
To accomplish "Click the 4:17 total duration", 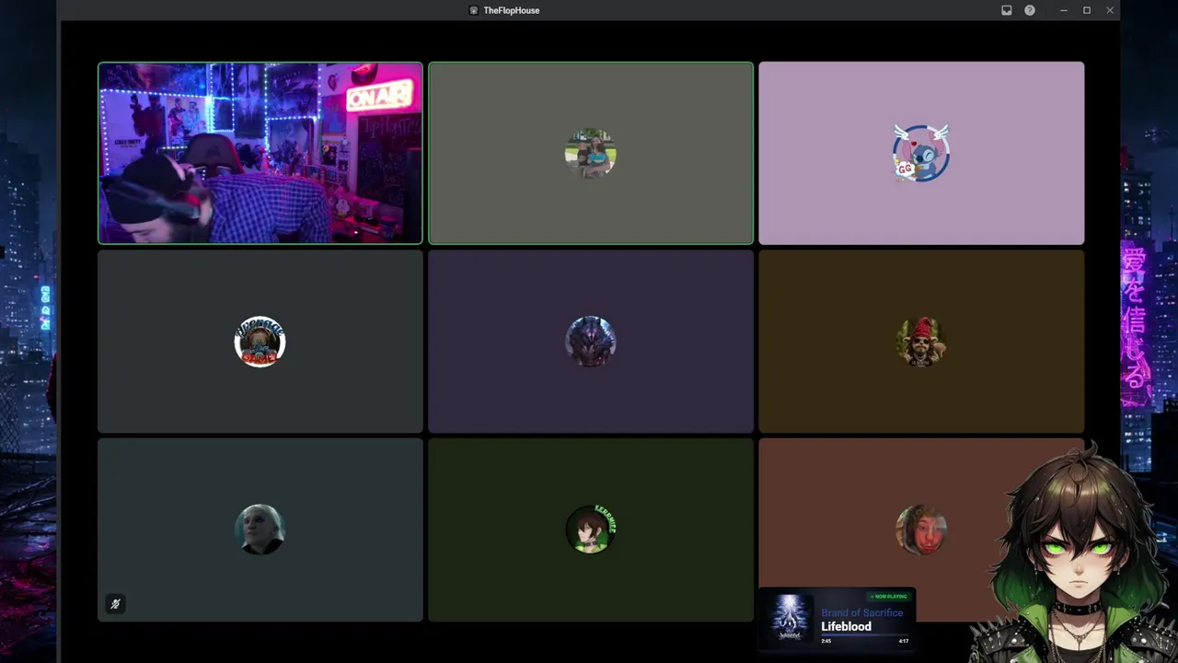I will click(903, 641).
